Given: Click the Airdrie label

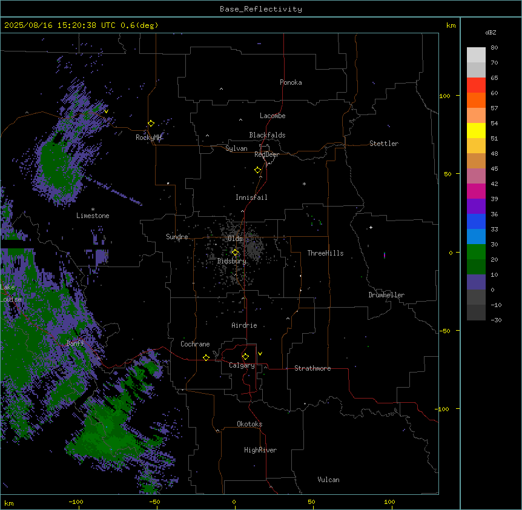Looking at the screenshot, I should 245,325.
